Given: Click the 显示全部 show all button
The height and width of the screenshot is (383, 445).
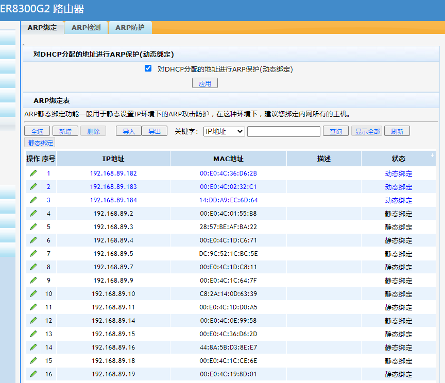Looking at the screenshot, I should coord(367,132).
